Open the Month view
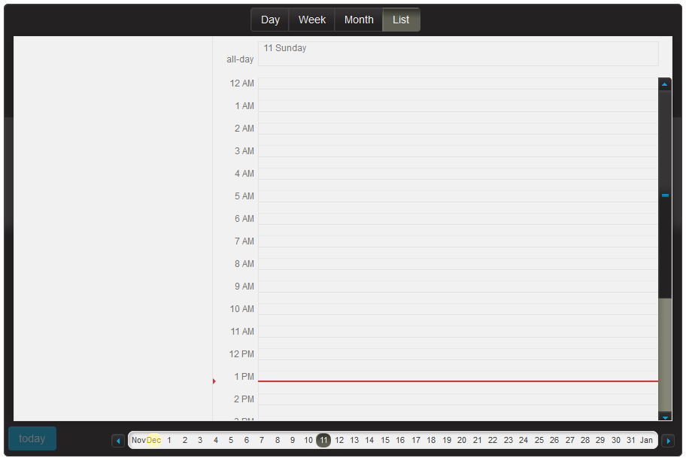The height and width of the screenshot is (461, 686). coord(359,20)
